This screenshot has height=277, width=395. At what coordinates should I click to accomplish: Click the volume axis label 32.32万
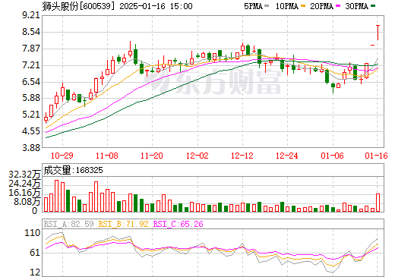point(24,175)
